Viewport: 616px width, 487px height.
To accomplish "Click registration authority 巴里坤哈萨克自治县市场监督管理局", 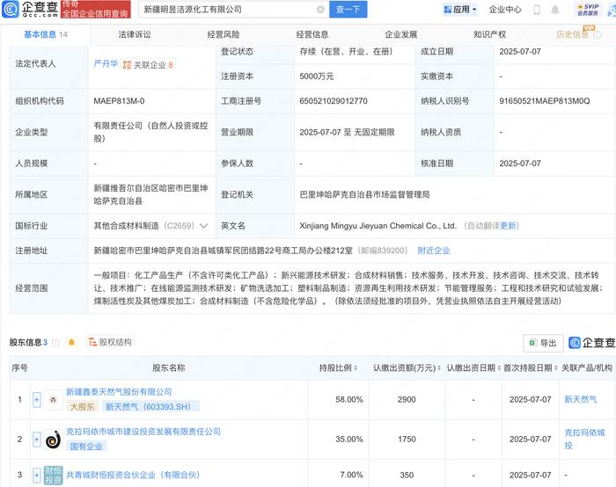I will coord(364,194).
